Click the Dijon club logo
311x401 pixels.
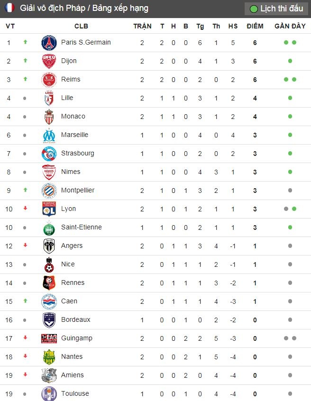pyautogui.click(x=49, y=61)
